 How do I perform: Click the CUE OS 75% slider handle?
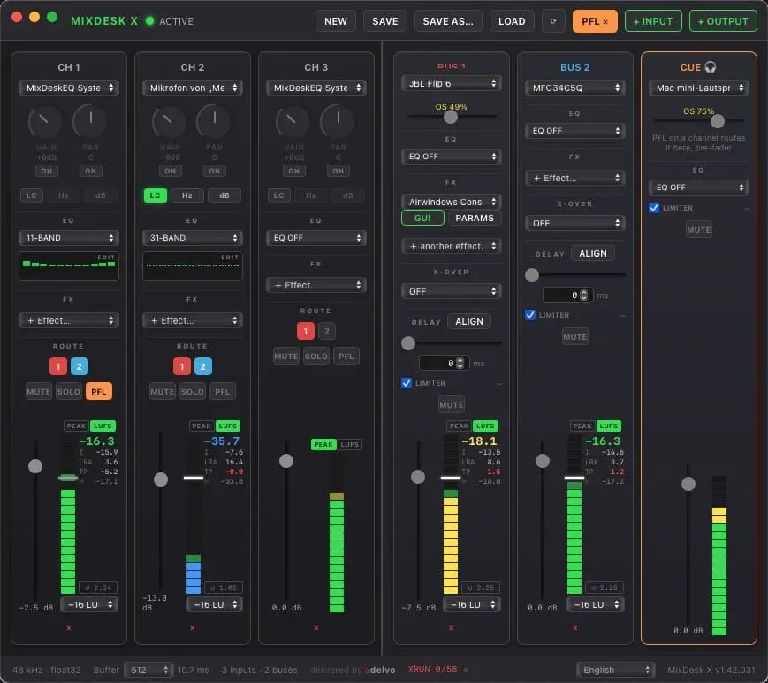[x=718, y=120]
